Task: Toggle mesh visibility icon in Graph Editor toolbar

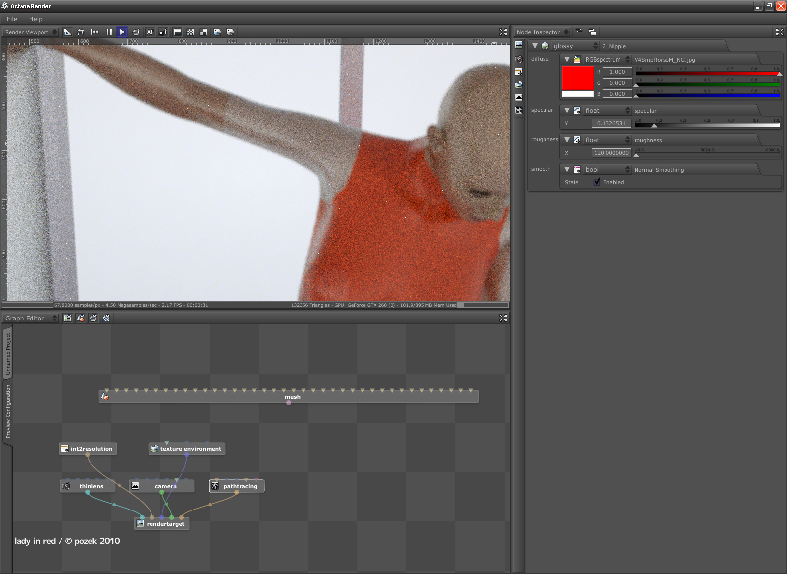Action: [x=81, y=318]
